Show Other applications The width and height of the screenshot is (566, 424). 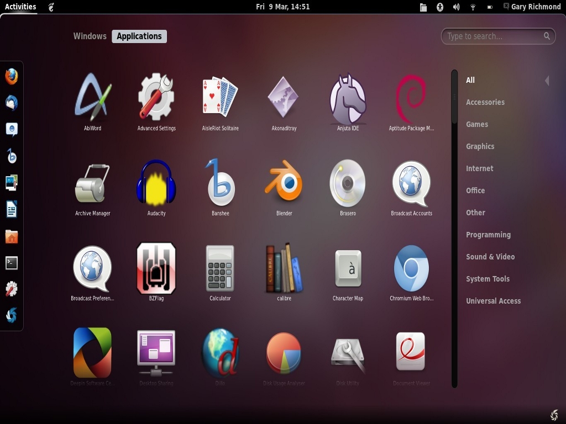(x=475, y=213)
